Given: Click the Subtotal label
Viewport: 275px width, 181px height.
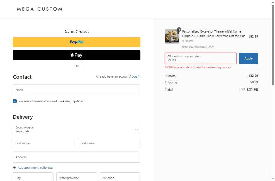Looking at the screenshot, I should click(171, 76).
